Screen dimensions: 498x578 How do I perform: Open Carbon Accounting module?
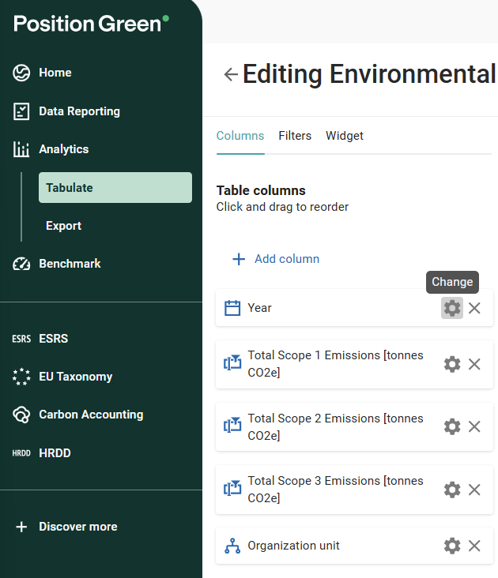[90, 415]
